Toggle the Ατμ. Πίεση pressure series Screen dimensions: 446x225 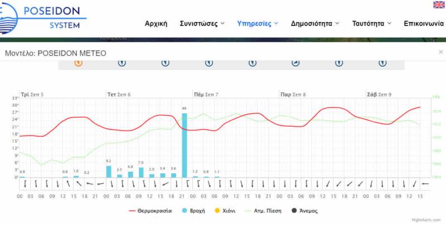(x=266, y=211)
